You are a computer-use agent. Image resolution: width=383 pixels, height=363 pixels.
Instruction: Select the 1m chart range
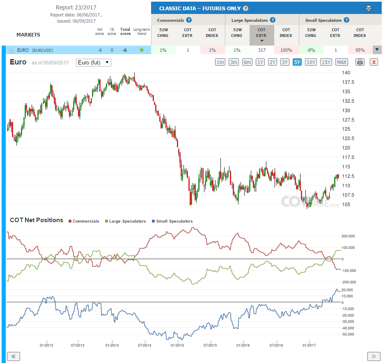click(x=220, y=62)
